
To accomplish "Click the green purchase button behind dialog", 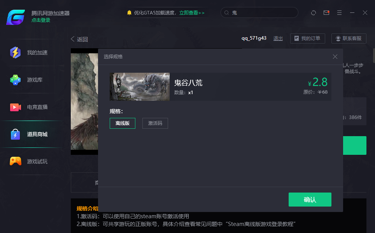I will [x=355, y=145].
